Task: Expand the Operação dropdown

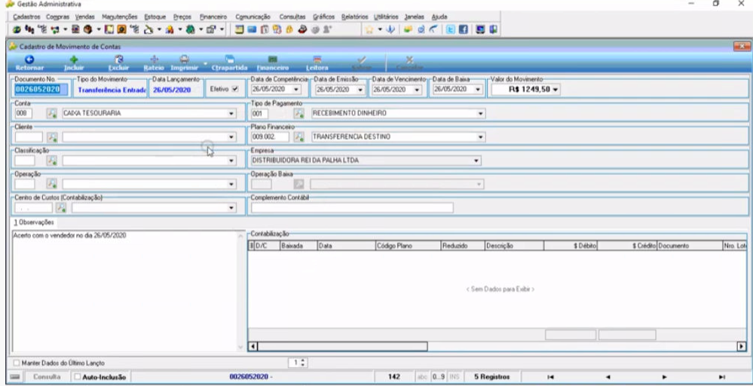Action: click(231, 184)
